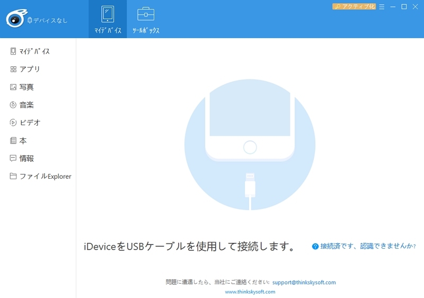Open support@thinkskysoft.com email link
The width and height of the screenshot is (424, 298).
click(x=304, y=283)
